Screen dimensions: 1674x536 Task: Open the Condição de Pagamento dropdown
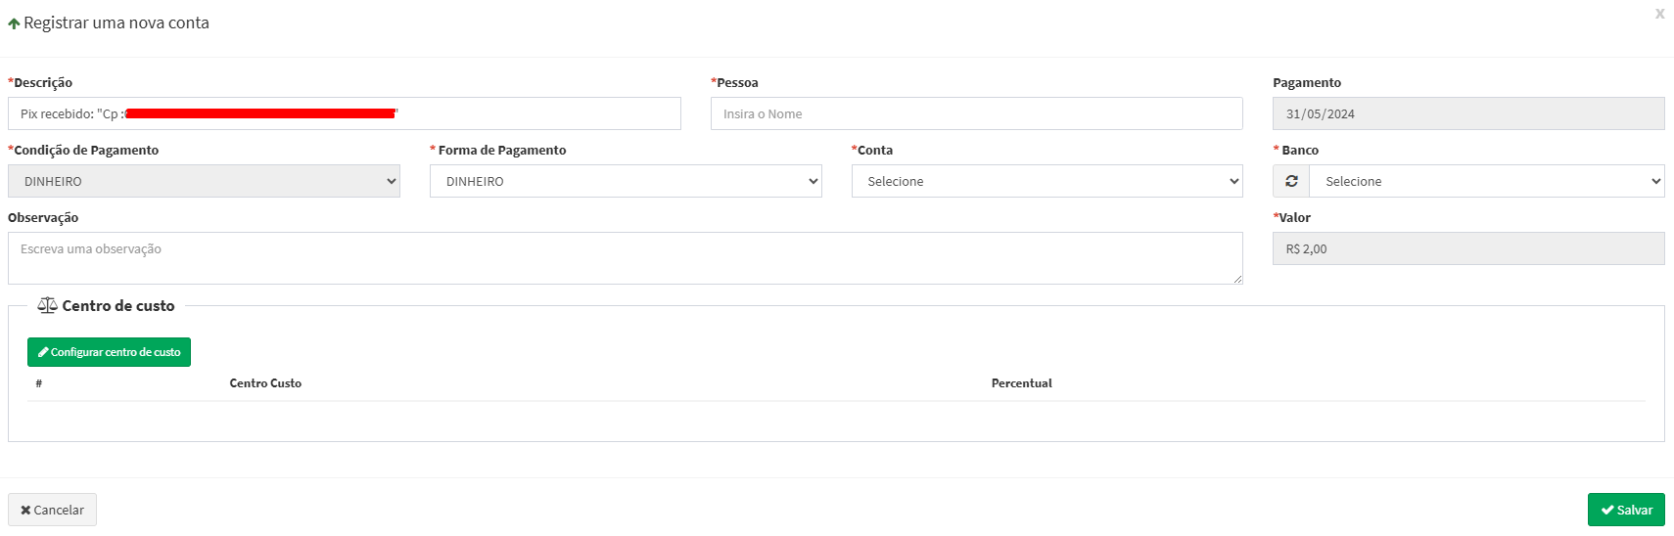pyautogui.click(x=204, y=181)
